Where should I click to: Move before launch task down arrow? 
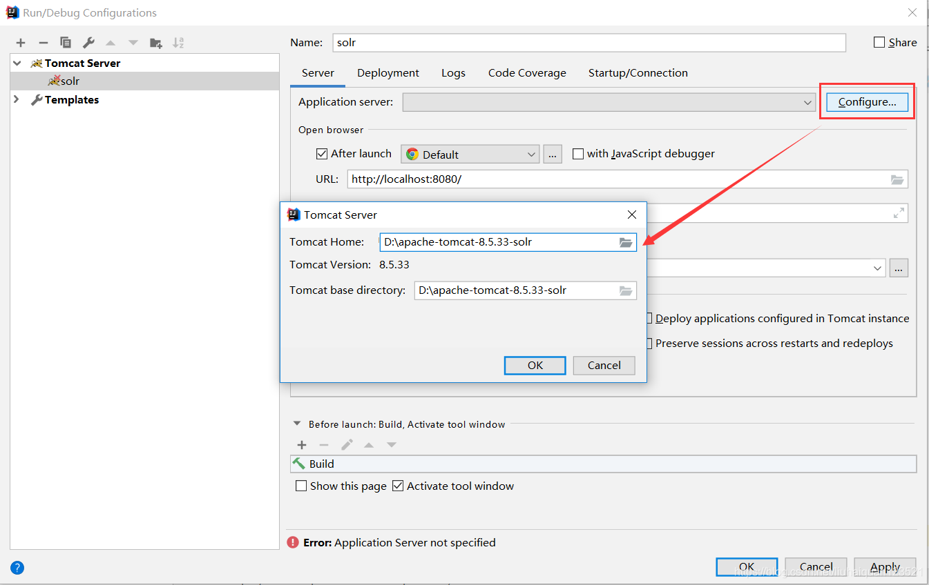tap(392, 445)
